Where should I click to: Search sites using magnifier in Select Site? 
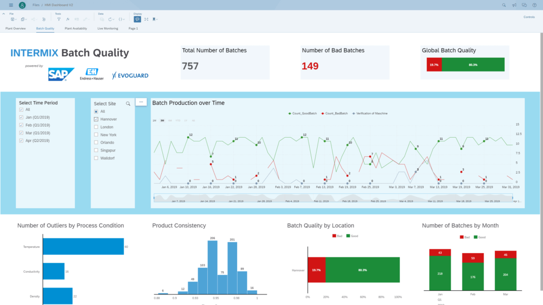[x=128, y=104]
